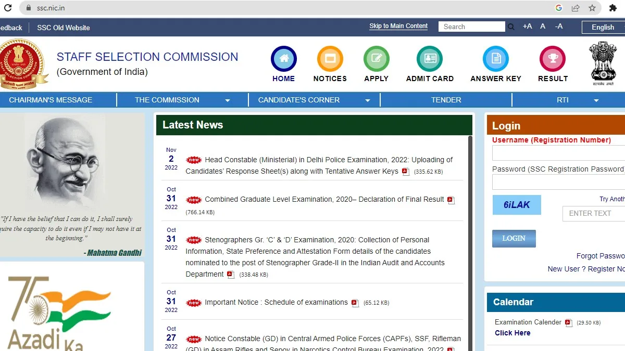Image resolution: width=625 pixels, height=351 pixels.
Task: Click New User ? Register Now link
Action: tap(586, 269)
